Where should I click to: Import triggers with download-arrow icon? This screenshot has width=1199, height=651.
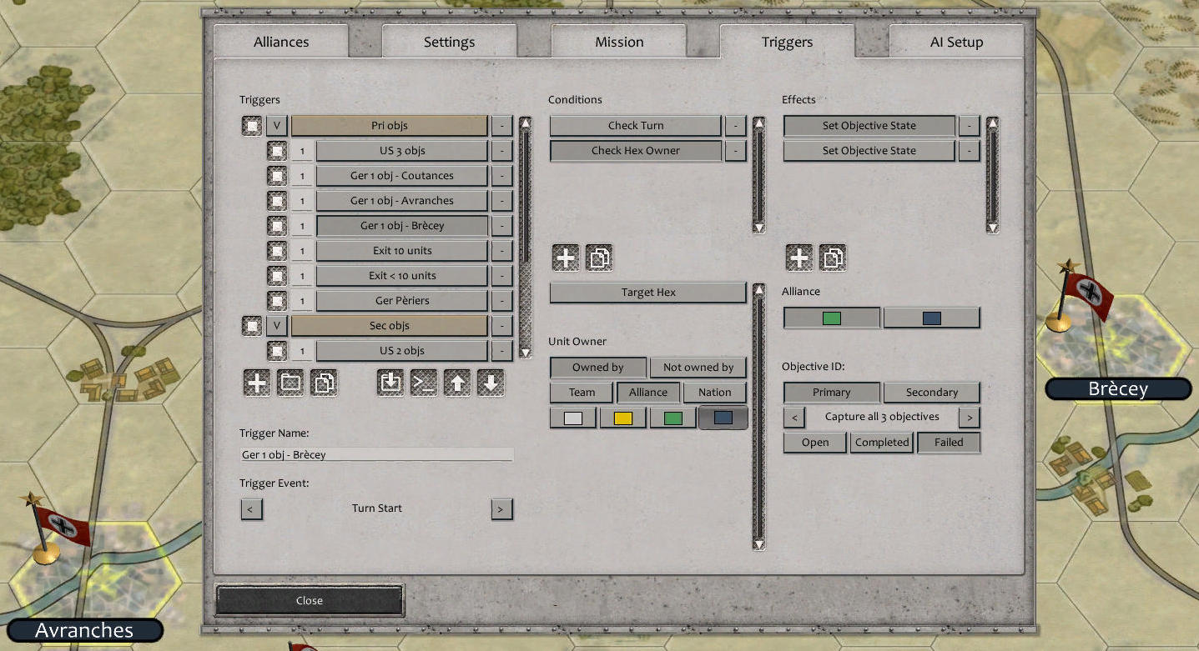pos(390,383)
